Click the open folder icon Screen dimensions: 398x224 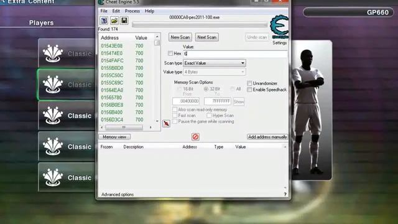(x=114, y=21)
